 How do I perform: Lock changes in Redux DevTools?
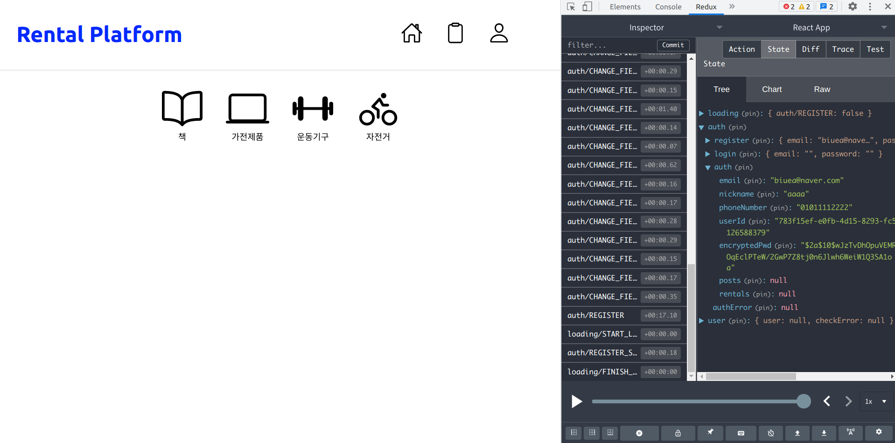tap(678, 433)
